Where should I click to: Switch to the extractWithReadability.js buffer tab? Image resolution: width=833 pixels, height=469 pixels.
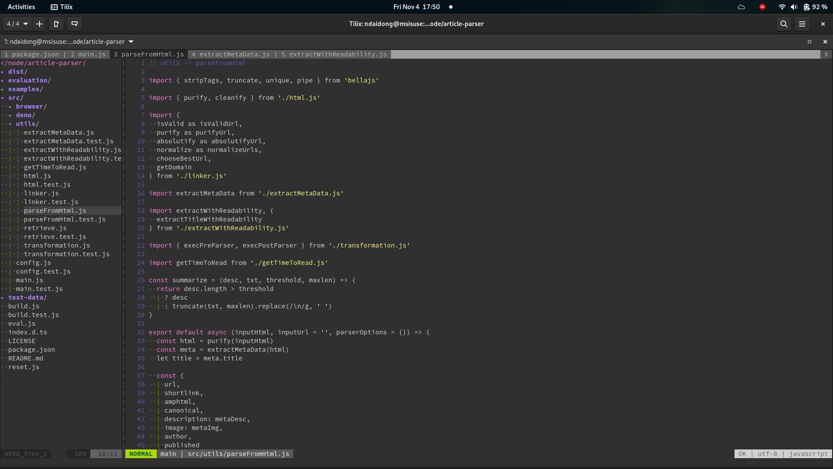coord(334,54)
